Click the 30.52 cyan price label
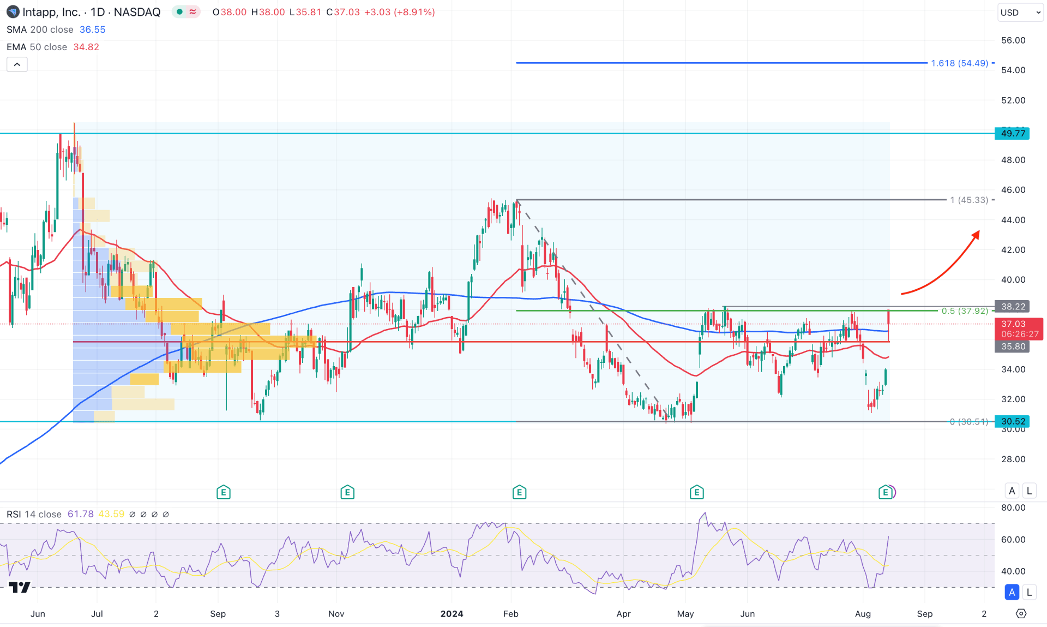This screenshot has width=1047, height=627. (1012, 421)
